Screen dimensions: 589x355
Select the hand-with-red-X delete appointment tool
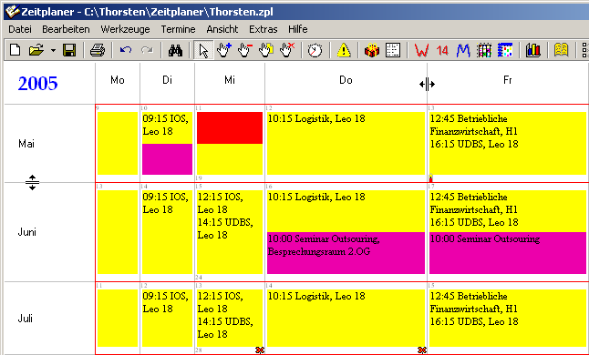(287, 50)
